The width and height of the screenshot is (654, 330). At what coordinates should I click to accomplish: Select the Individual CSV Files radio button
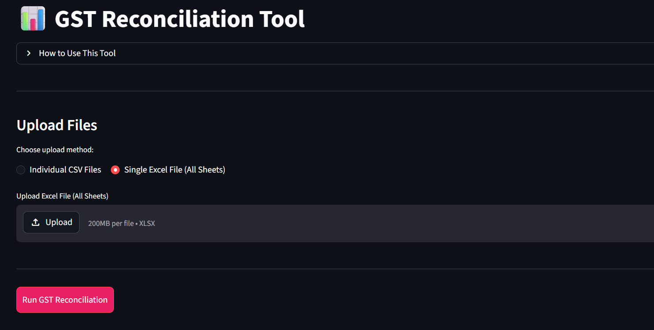click(x=20, y=169)
